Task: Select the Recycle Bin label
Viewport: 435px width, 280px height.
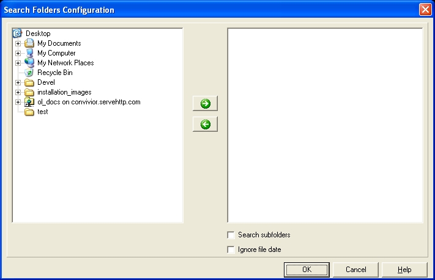Action: 55,73
